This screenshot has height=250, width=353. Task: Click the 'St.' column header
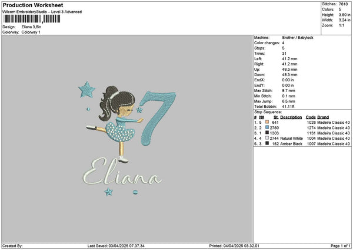277,117
